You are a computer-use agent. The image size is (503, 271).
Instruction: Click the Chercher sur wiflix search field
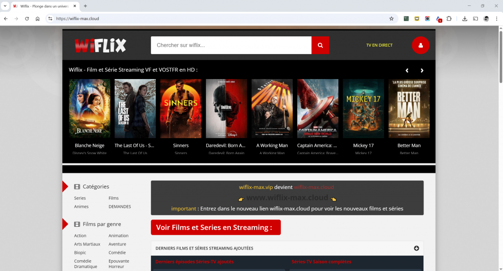[x=231, y=45]
